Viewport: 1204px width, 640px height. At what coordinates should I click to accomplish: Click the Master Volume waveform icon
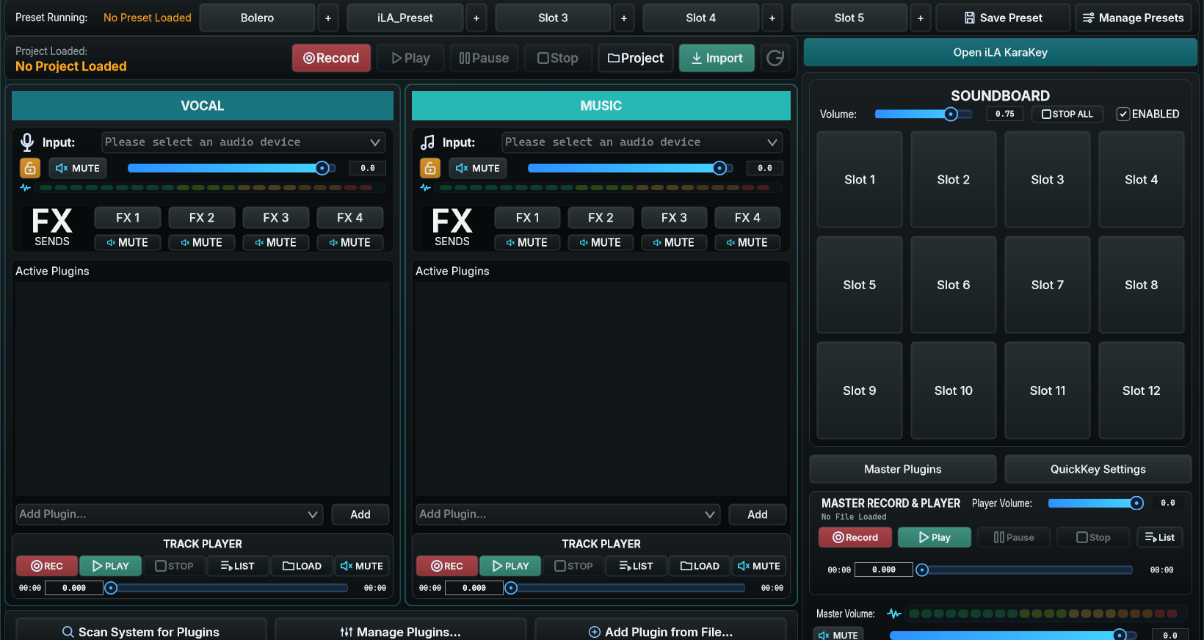coord(894,614)
